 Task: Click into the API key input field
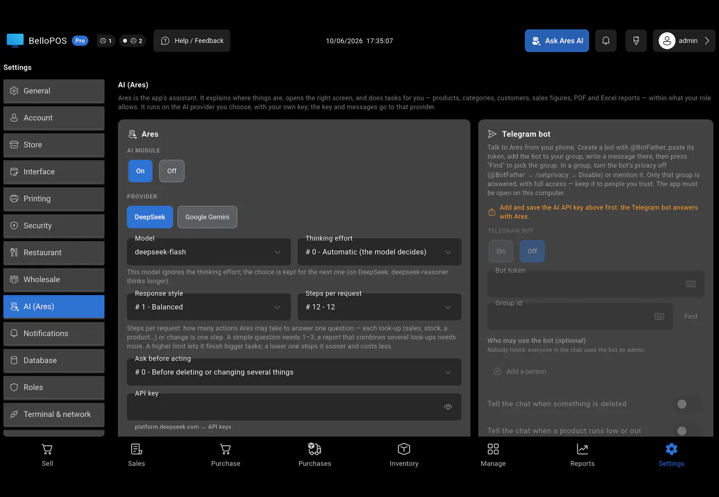point(285,407)
